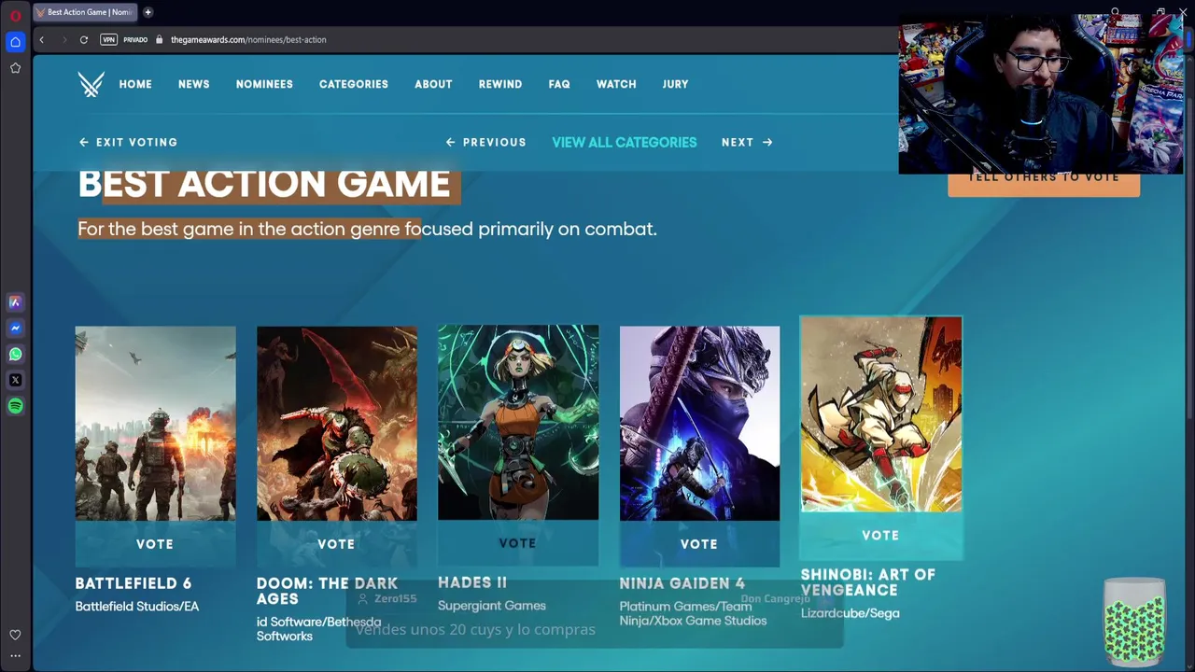Open the WATCH nav item

[616, 84]
